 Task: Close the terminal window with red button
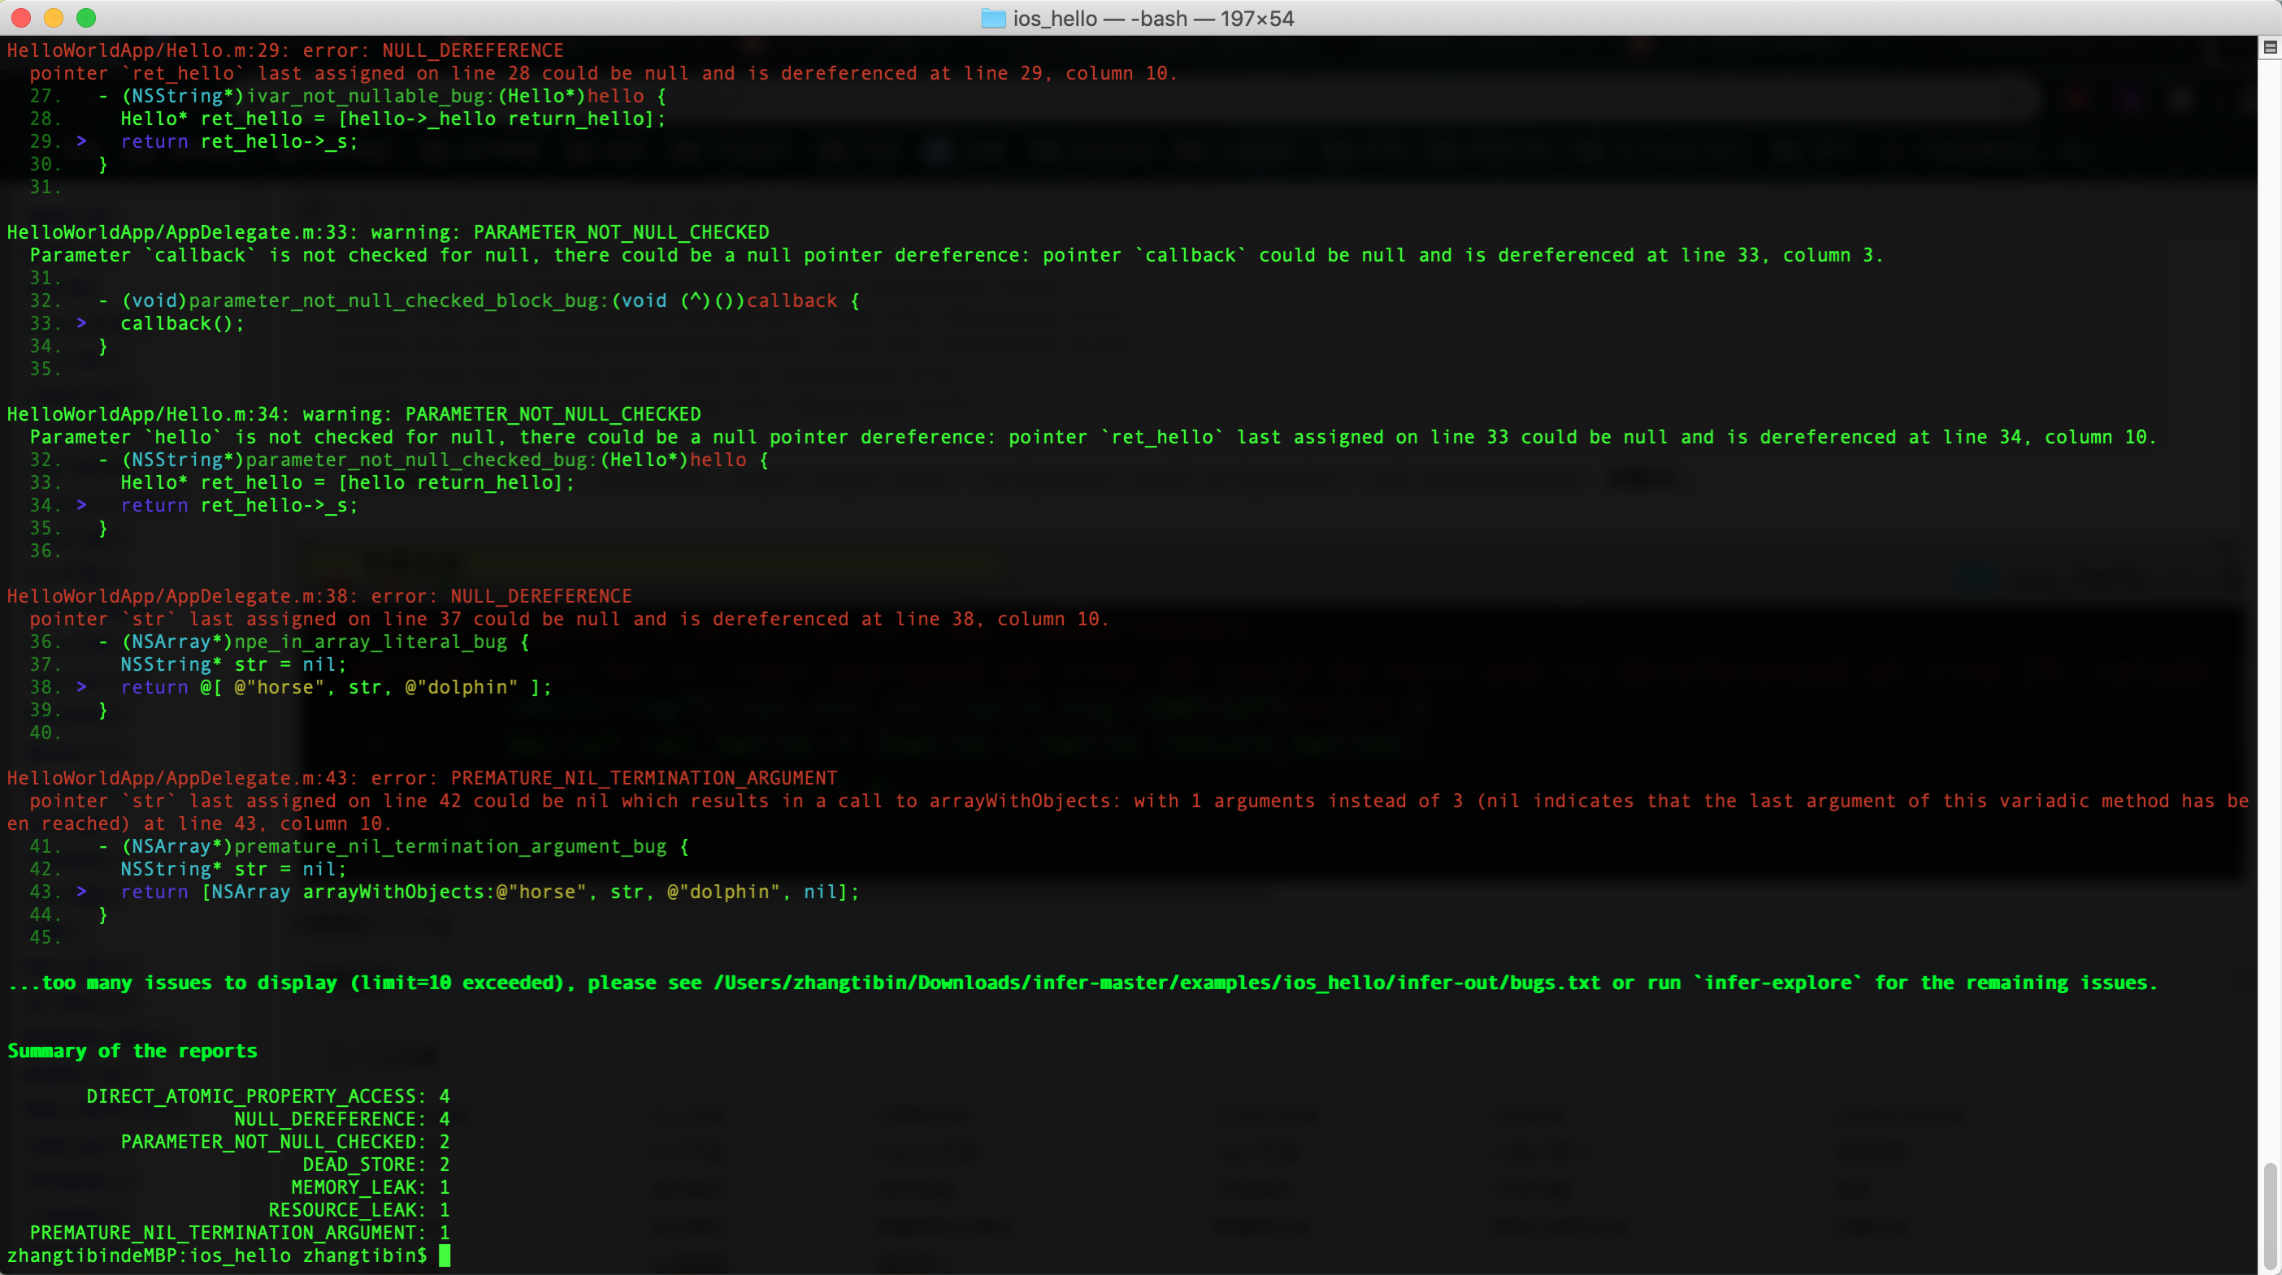tap(21, 18)
